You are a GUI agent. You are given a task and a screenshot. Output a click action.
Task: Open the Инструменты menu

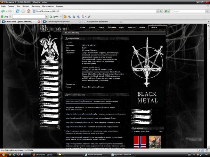(x=48, y=6)
